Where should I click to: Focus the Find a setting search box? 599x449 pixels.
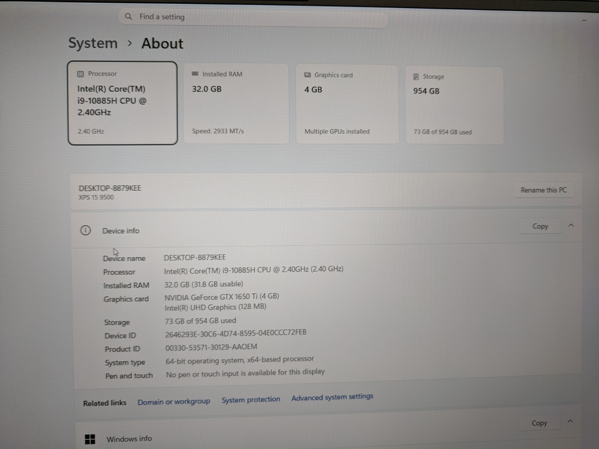click(x=253, y=17)
